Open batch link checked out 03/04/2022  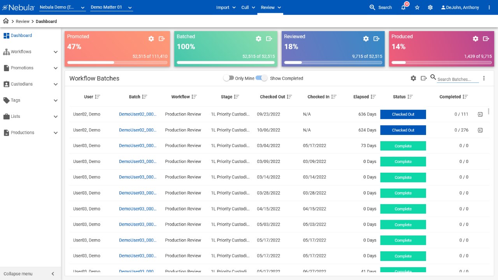pyautogui.click(x=138, y=146)
